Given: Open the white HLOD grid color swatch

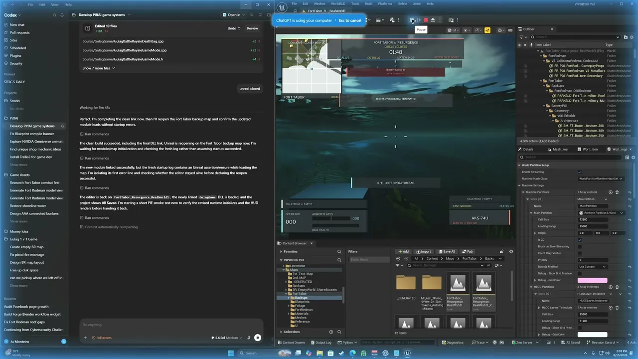Looking at the screenshot, I should click(x=593, y=335).
